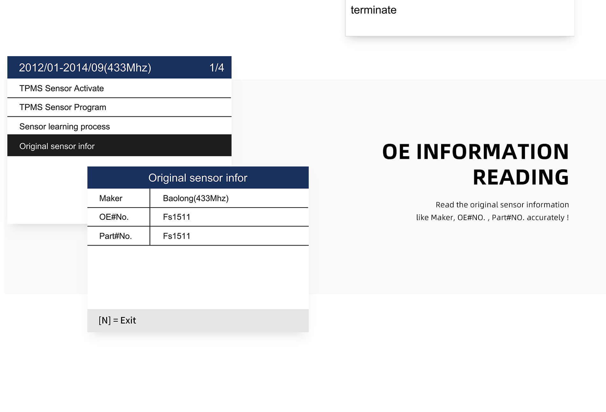606x412 pixels.
Task: Select the Maker label cell
Action: (x=111, y=198)
